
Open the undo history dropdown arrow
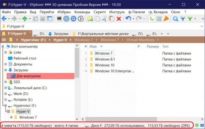pyautogui.click(x=133, y=19)
